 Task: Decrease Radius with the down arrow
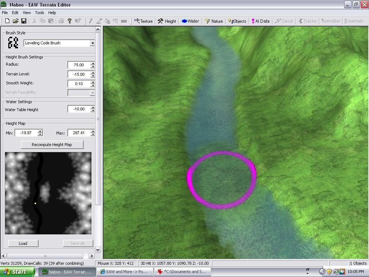point(93,67)
